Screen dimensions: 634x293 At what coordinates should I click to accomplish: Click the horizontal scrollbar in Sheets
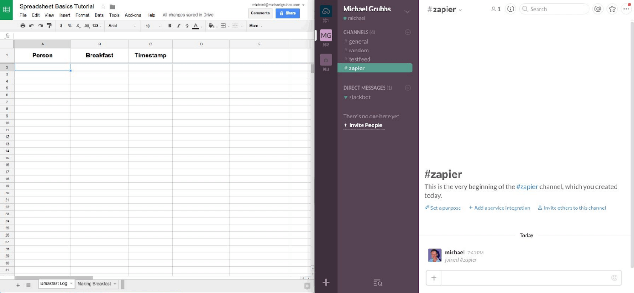pyautogui.click(x=54, y=278)
